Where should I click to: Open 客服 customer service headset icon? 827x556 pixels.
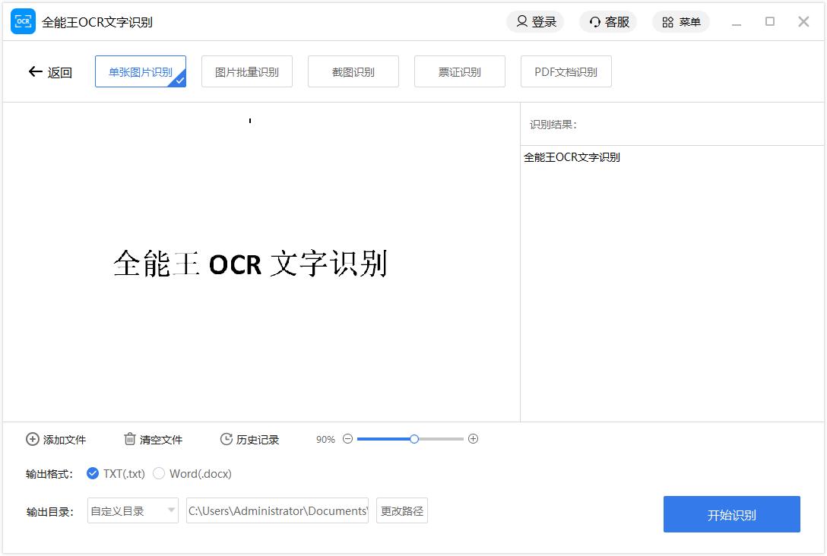[x=595, y=22]
